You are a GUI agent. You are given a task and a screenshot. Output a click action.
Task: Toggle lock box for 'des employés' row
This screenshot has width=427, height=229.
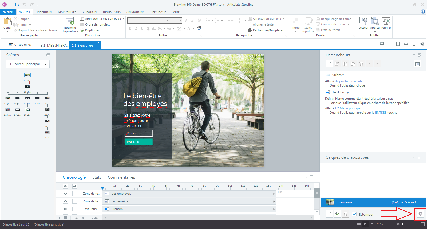coord(75,194)
